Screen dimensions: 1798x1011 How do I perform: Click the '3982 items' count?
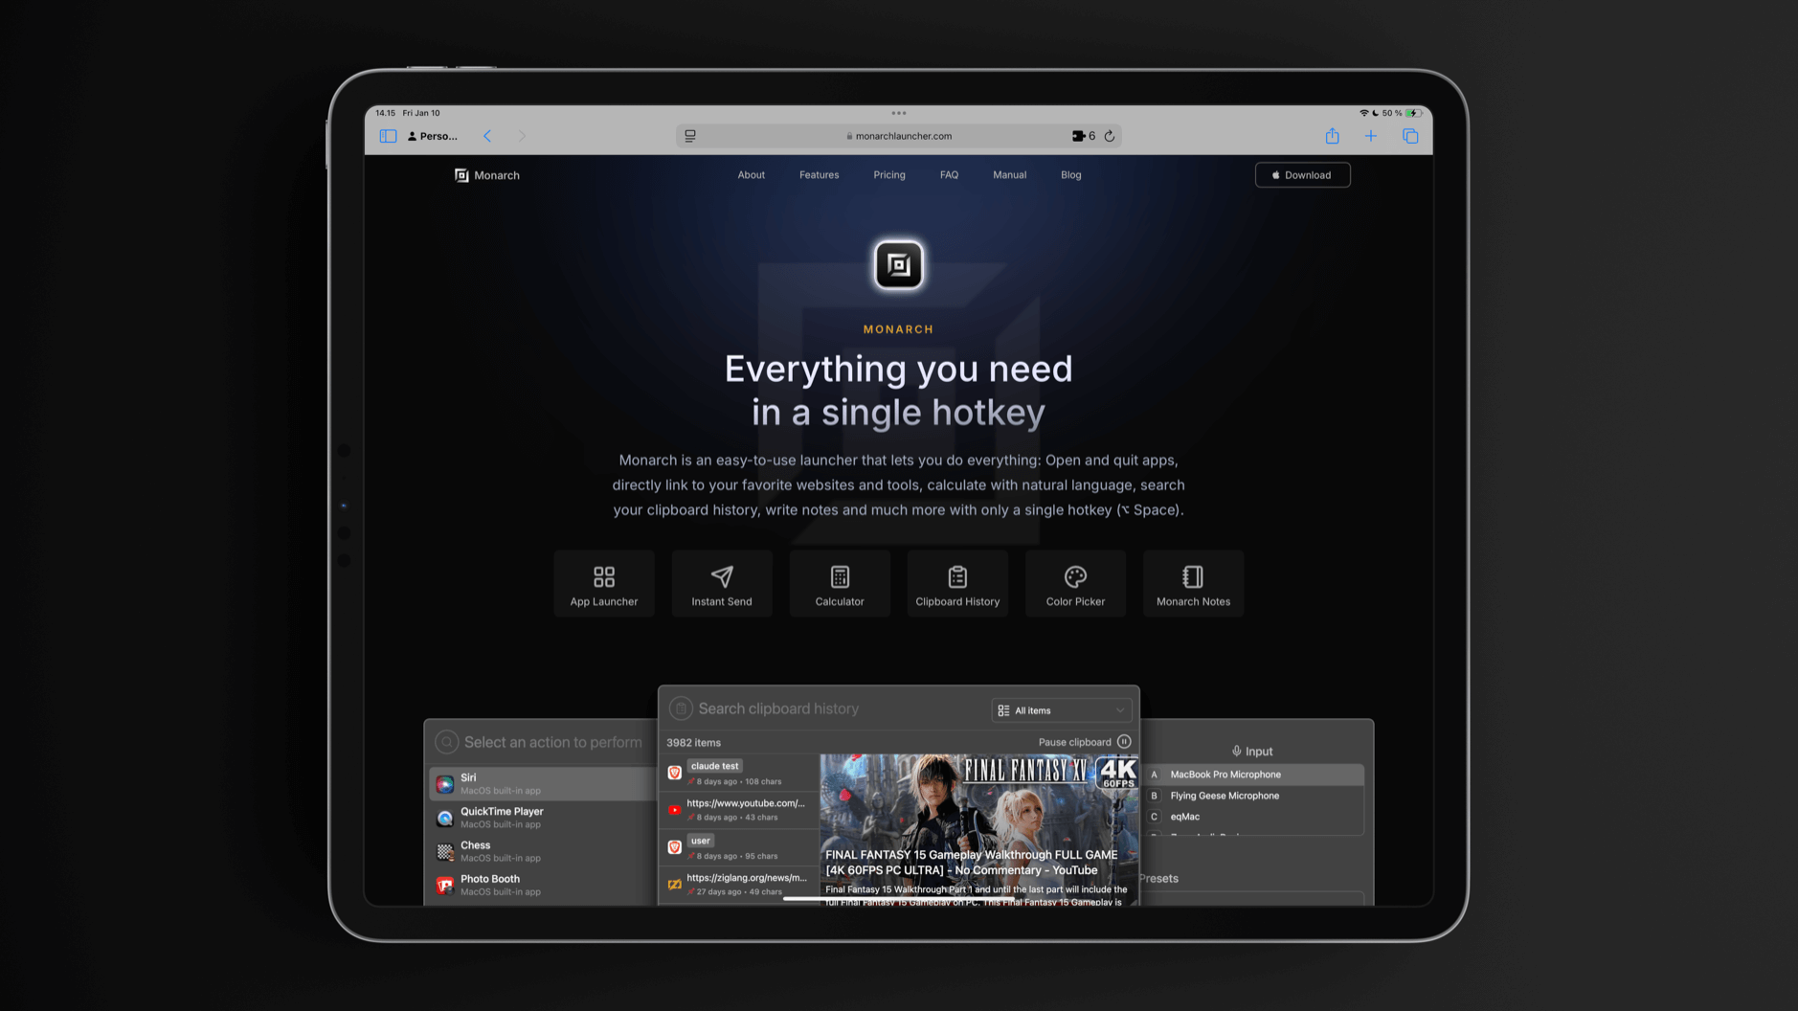(693, 743)
